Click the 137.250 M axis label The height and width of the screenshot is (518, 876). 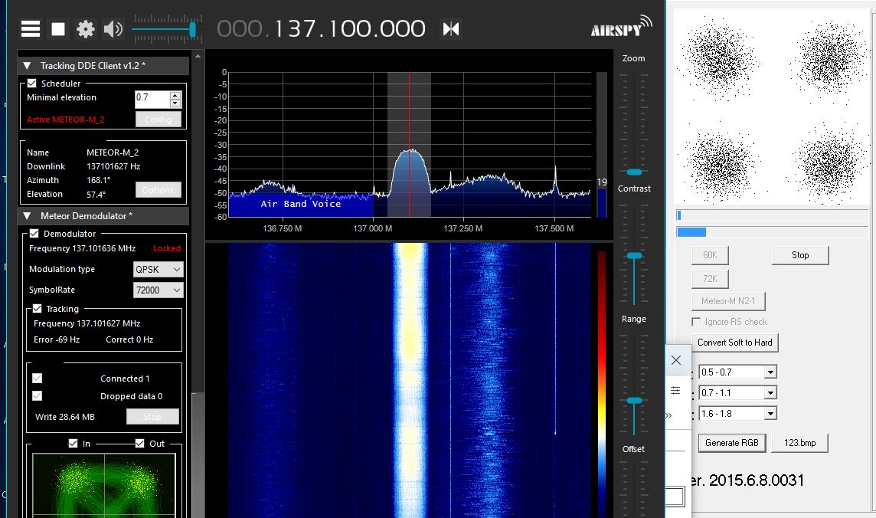pos(463,228)
